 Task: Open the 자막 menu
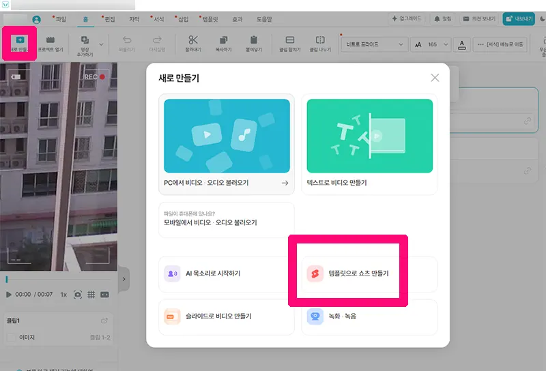pyautogui.click(x=134, y=19)
